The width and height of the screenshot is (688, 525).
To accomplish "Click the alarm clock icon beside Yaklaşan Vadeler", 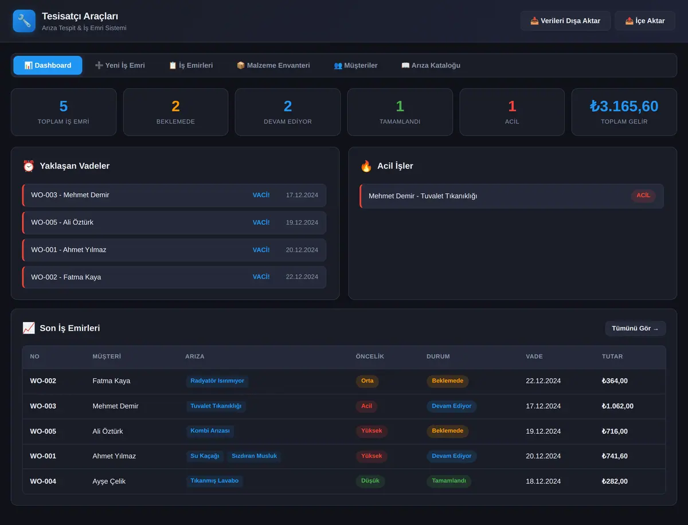I will (29, 166).
